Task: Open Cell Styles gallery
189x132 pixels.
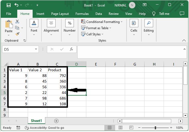Action: click(x=92, y=34)
